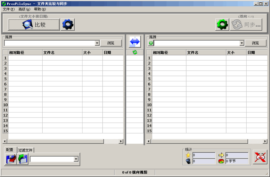270x177 pixels.
Task: Open synchronization settings via the green gear icon
Action: [x=222, y=24]
